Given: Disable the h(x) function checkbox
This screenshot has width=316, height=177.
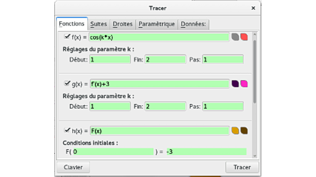Looking at the screenshot, I should coord(67,130).
